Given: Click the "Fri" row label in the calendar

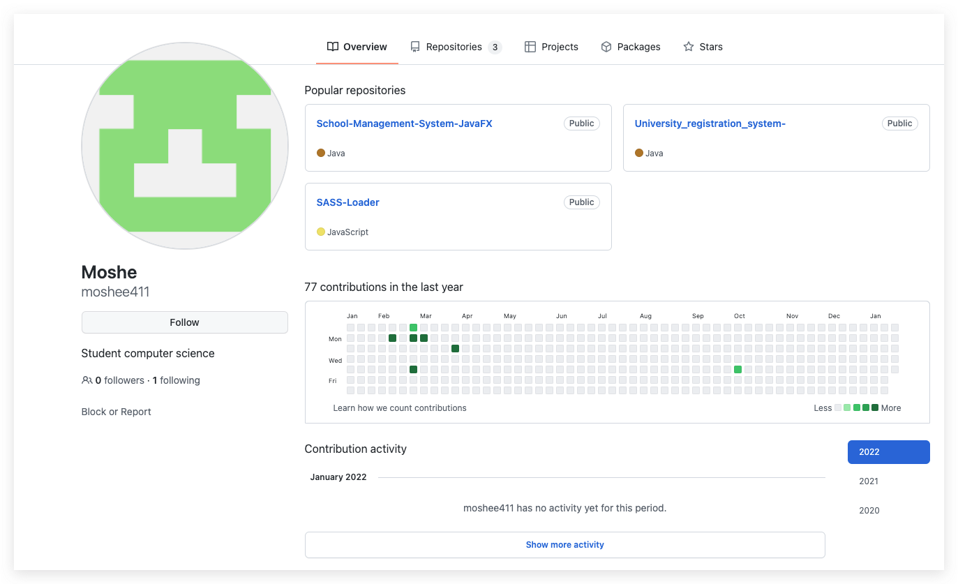Looking at the screenshot, I should [x=333, y=381].
